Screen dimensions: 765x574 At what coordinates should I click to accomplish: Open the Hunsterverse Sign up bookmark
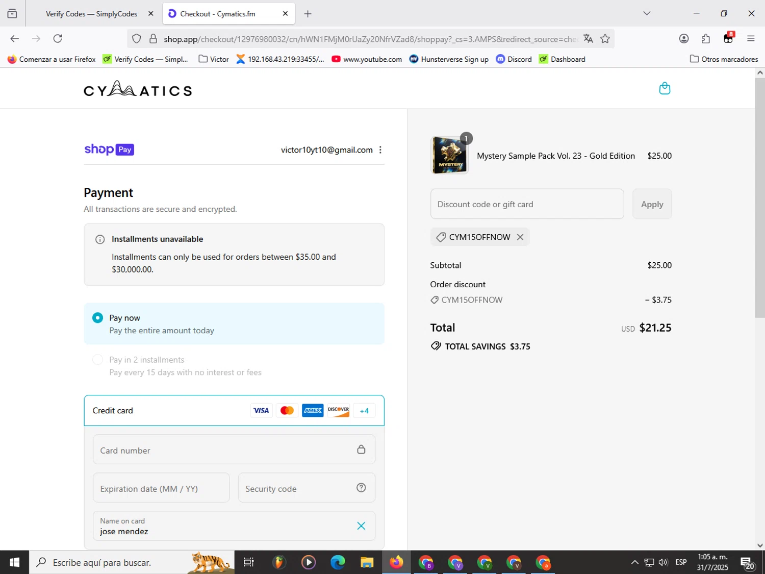449,59
